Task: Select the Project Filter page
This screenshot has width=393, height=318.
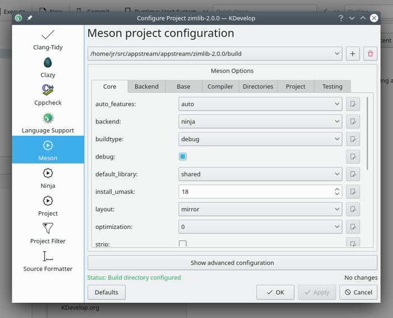Action: pyautogui.click(x=48, y=233)
